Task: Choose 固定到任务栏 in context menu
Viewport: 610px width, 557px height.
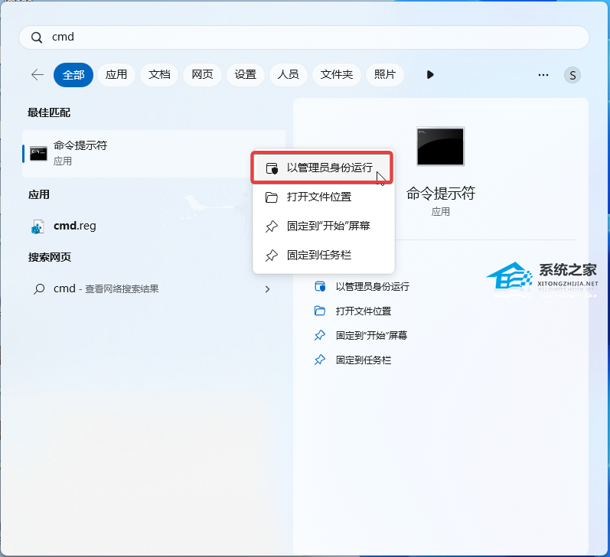Action: click(324, 255)
